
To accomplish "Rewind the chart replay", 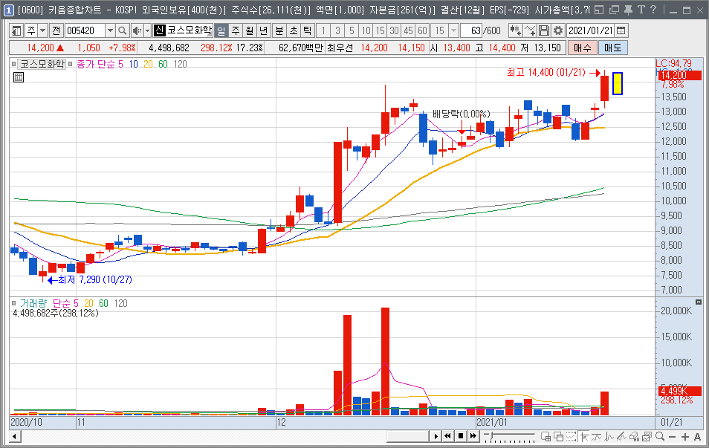I will (x=447, y=436).
